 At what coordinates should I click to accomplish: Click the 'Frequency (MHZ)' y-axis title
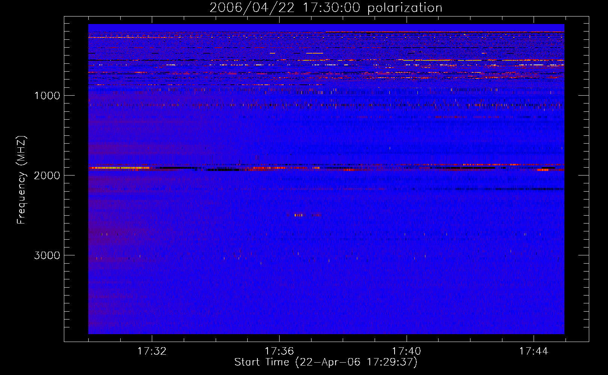pos(21,180)
